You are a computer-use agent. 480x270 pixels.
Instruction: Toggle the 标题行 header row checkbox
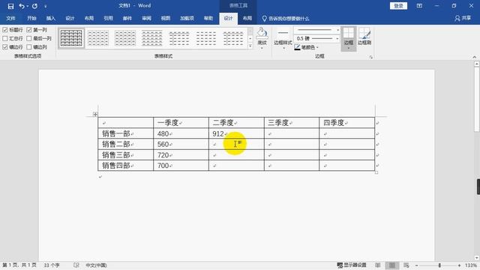tap(5, 30)
